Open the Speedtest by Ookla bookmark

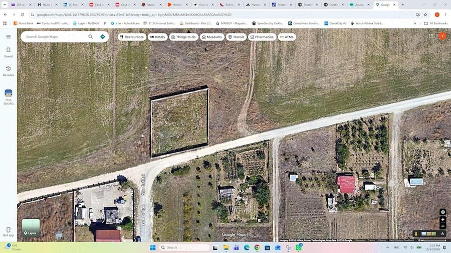[x=268, y=23]
